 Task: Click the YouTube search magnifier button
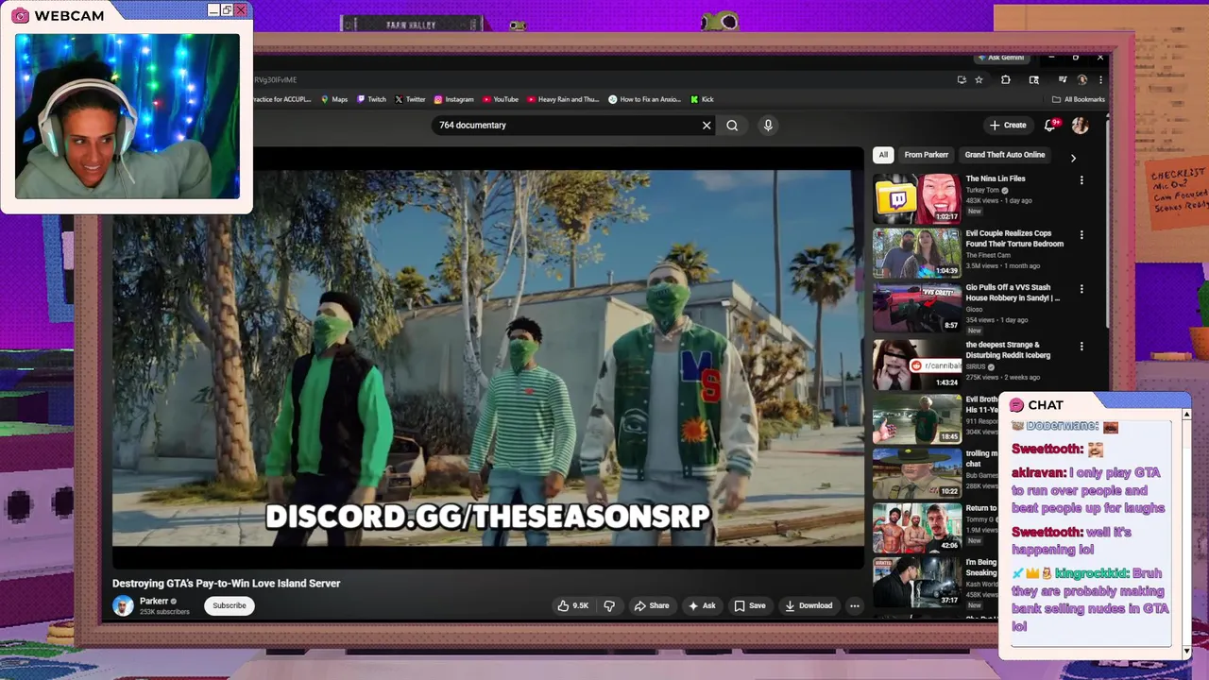732,125
